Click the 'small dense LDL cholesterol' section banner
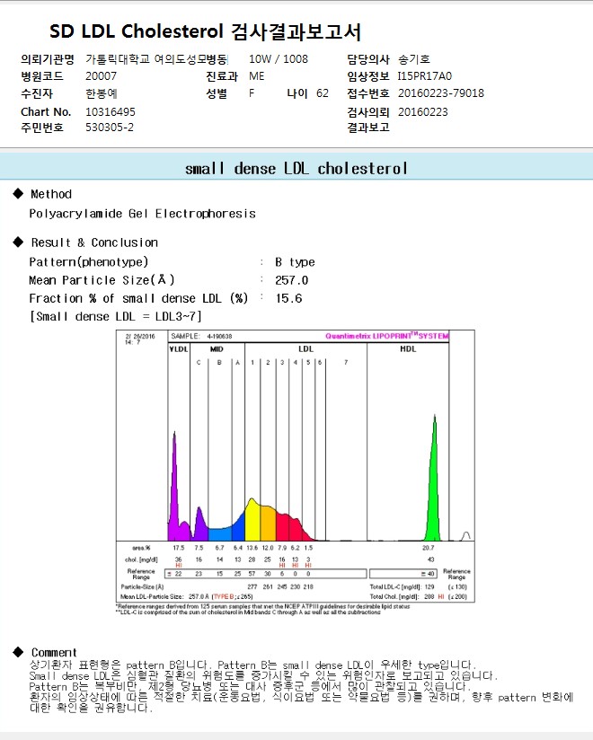Image resolution: width=593 pixels, height=740 pixels. tap(296, 169)
